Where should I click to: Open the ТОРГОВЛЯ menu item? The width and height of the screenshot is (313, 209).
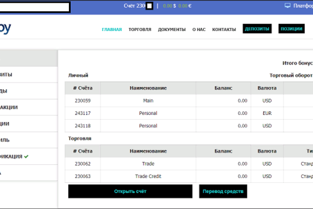click(x=140, y=30)
